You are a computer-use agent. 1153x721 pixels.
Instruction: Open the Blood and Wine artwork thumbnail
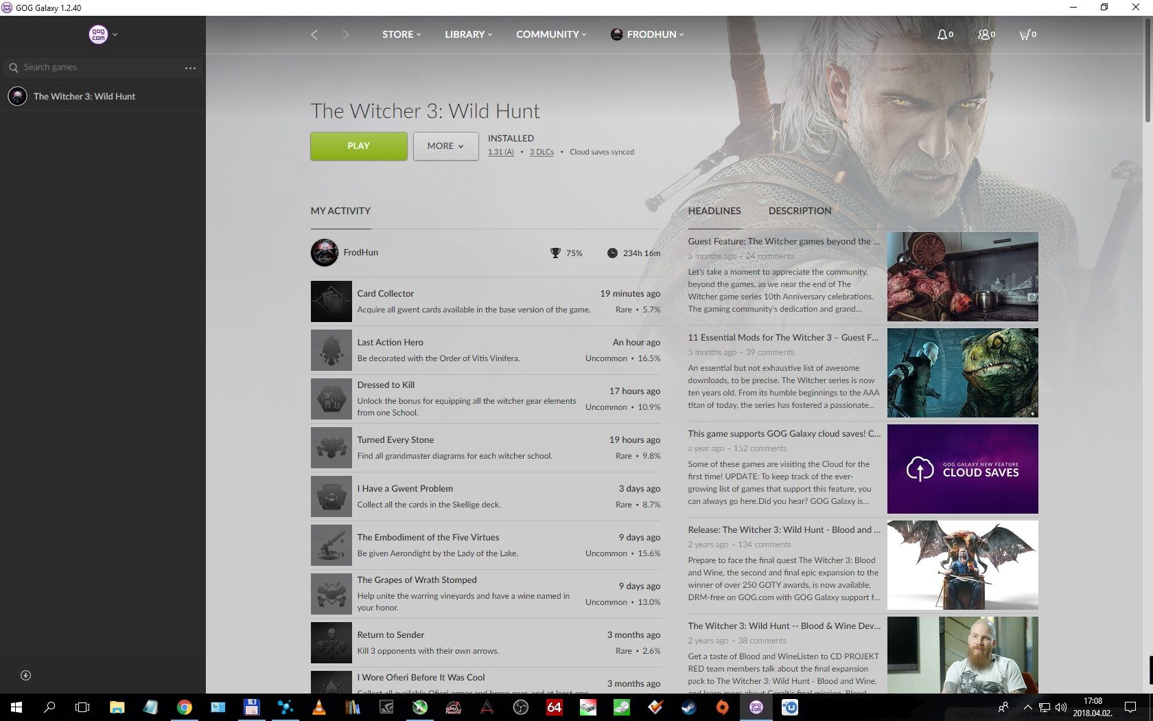pyautogui.click(x=962, y=565)
